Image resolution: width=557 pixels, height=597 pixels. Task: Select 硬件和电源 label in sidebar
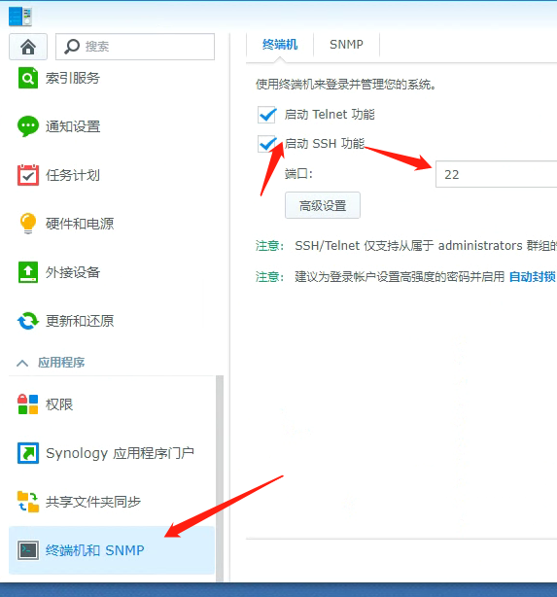80,224
